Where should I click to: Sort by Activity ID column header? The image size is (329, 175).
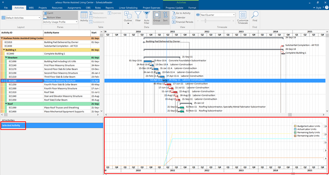22,33
